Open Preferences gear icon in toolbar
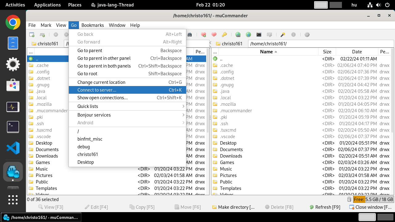This screenshot has height=222, width=395. click(x=307, y=35)
